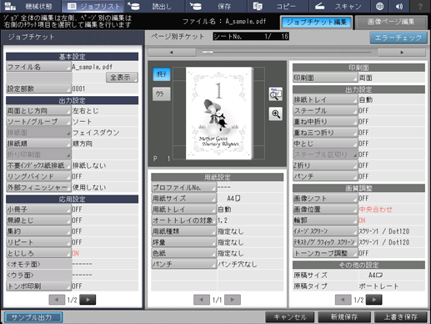Open the 輪郭 outline setting
This screenshot has height=324, width=431.
[325, 220]
